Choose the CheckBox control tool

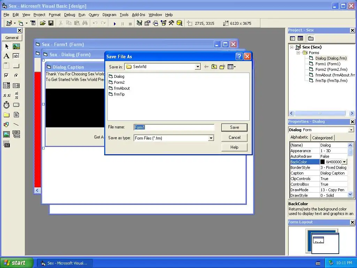click(x=7, y=75)
